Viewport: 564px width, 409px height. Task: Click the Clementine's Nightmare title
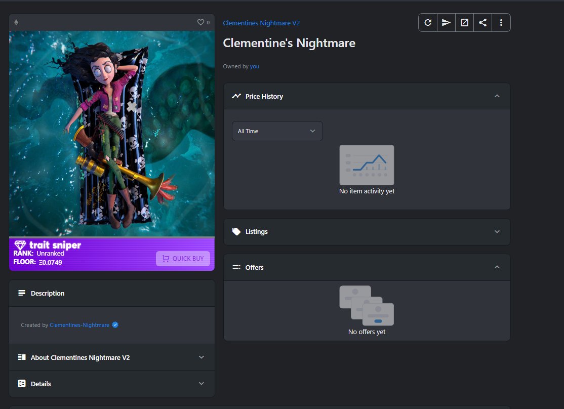coord(289,43)
